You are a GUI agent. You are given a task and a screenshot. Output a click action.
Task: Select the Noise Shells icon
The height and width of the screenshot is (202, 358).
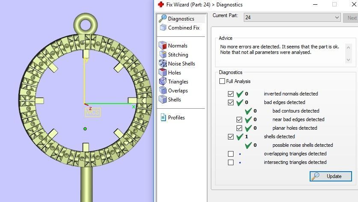163,63
